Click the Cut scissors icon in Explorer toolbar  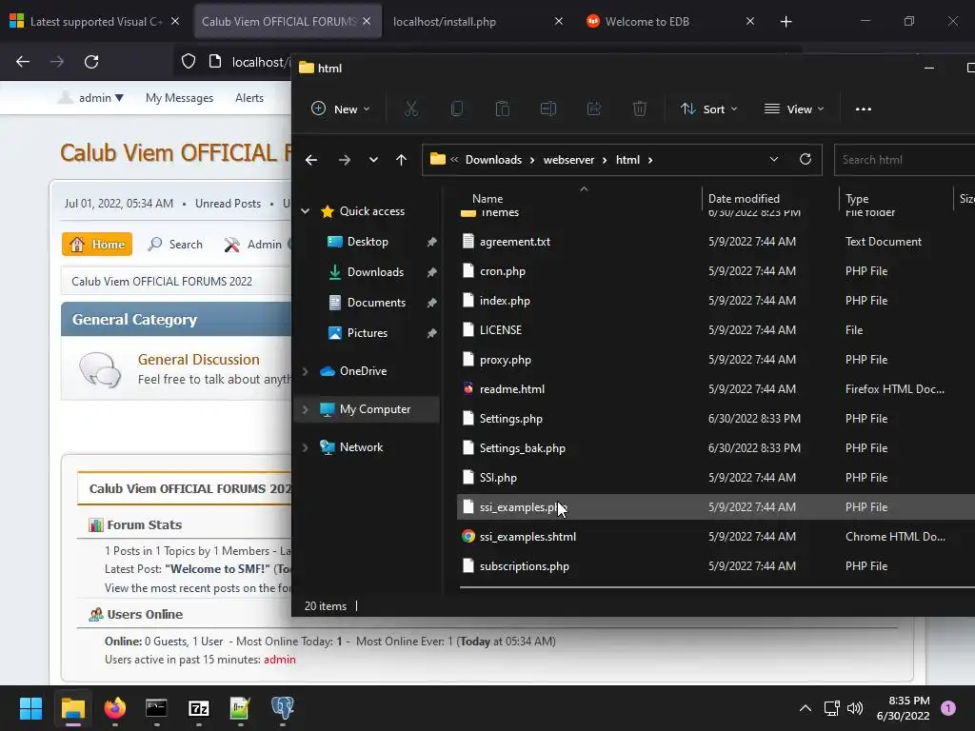point(411,109)
